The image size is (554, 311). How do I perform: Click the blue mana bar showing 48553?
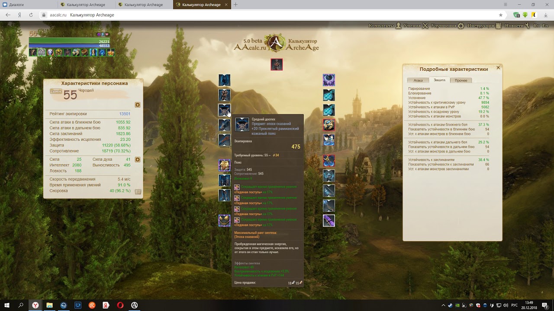[69, 46]
